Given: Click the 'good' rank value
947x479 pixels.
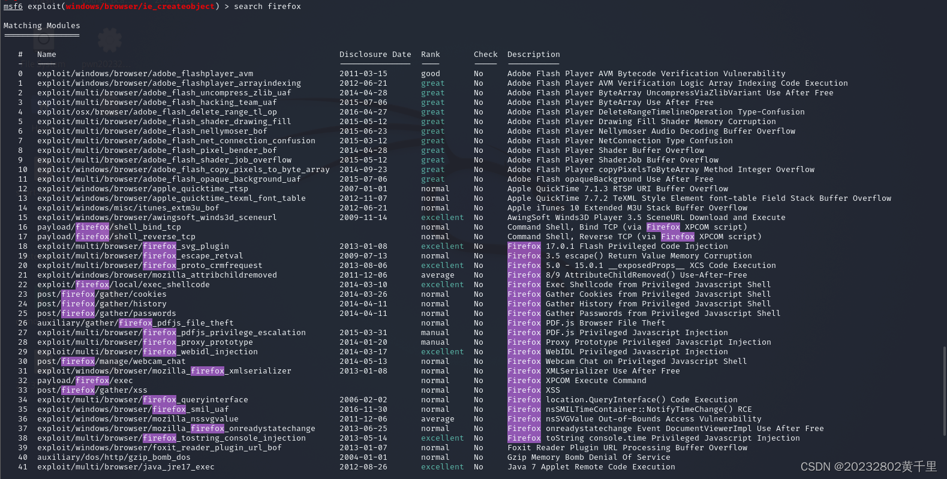Looking at the screenshot, I should click(x=431, y=74).
